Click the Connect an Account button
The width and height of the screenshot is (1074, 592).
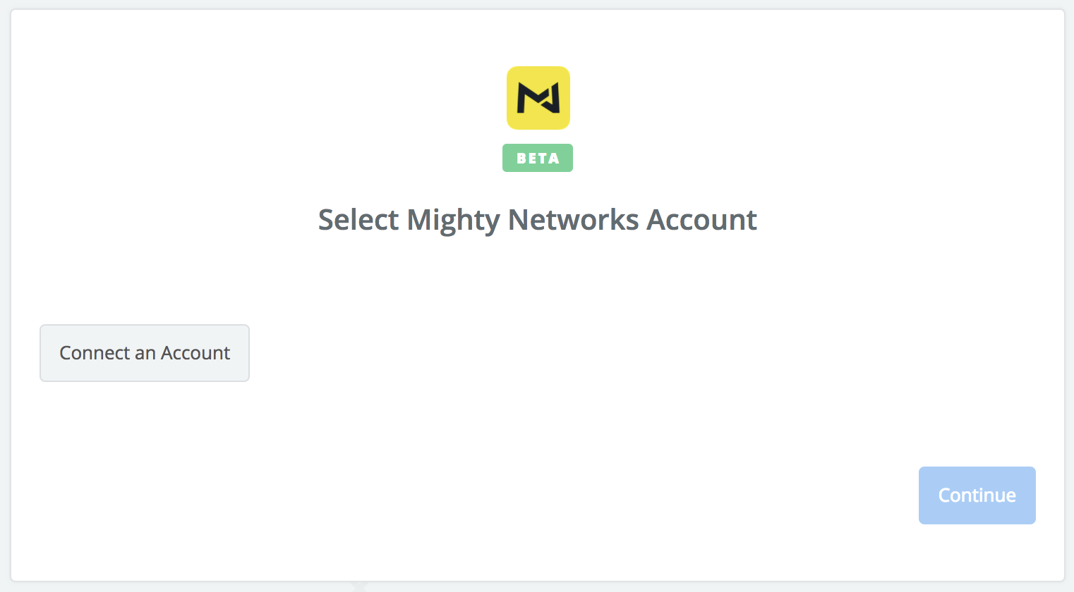145,353
